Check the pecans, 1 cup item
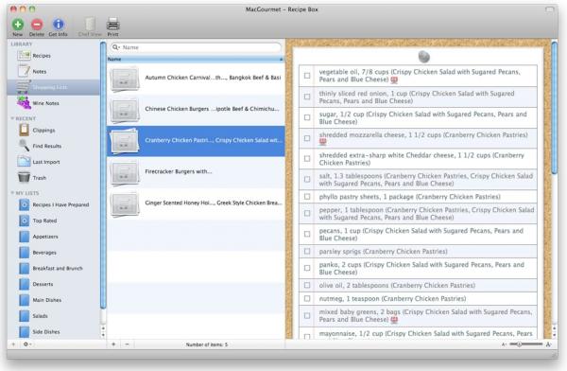The width and height of the screenshot is (567, 371). tap(307, 234)
